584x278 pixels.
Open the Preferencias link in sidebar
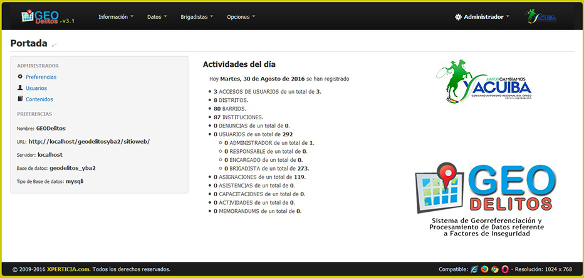tap(41, 77)
